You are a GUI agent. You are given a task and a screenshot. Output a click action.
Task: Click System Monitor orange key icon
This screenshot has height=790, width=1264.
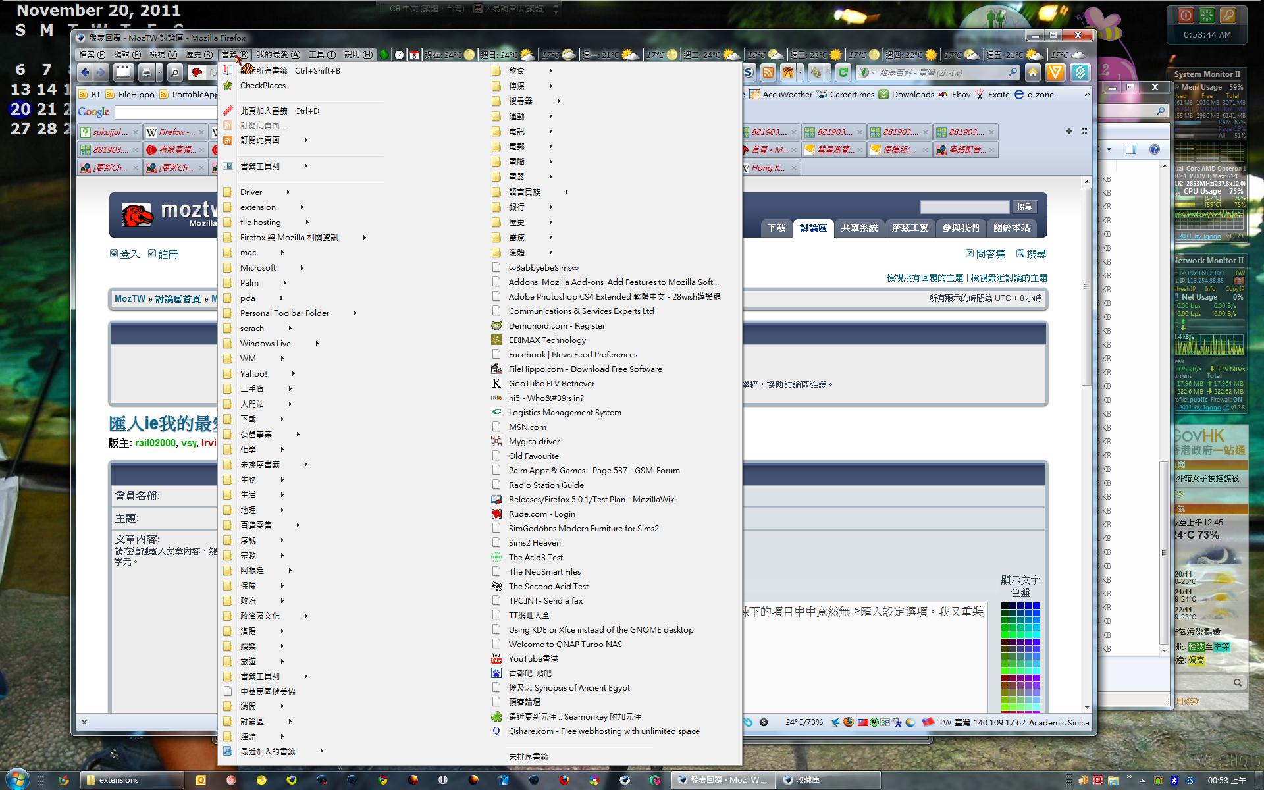coord(1228,15)
